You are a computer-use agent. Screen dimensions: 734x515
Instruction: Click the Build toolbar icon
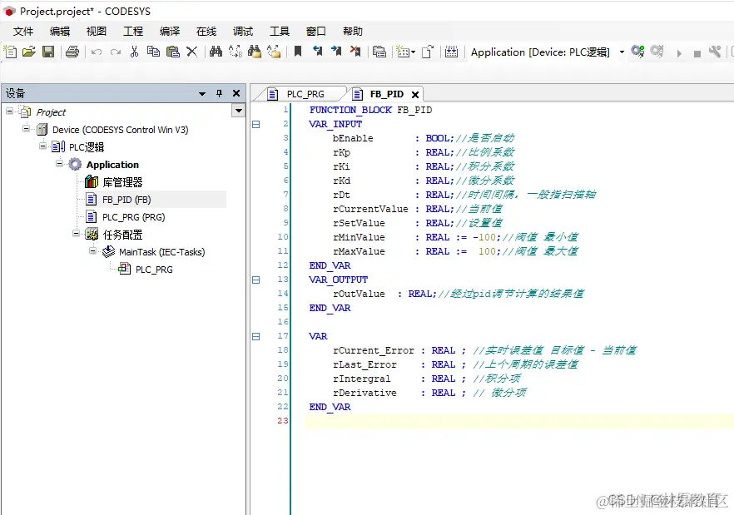(x=451, y=52)
